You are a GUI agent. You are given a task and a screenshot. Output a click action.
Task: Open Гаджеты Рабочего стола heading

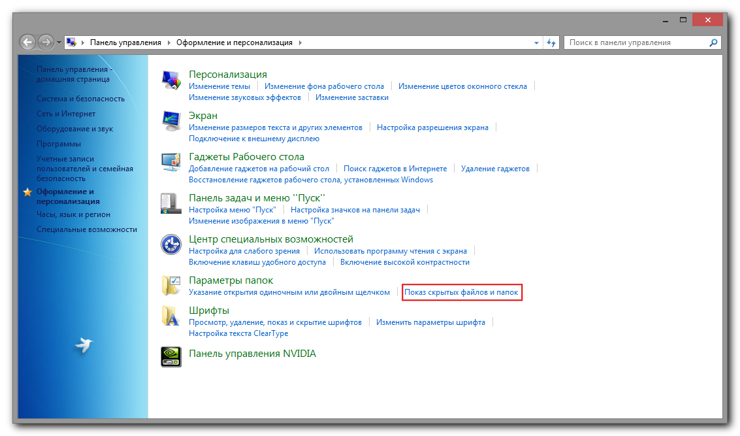(x=246, y=157)
